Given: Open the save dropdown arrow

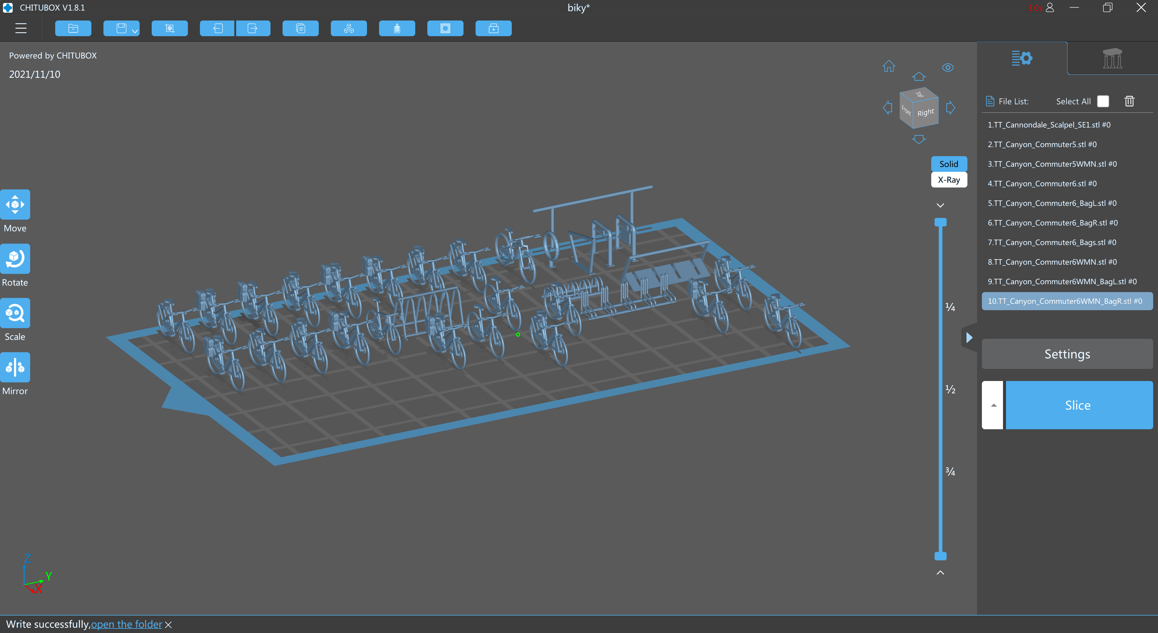Looking at the screenshot, I should click(x=134, y=30).
